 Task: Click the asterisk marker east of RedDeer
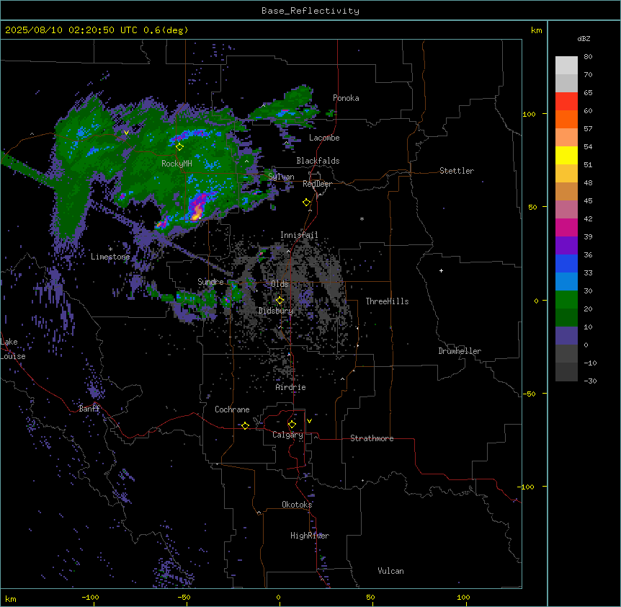coord(362,218)
